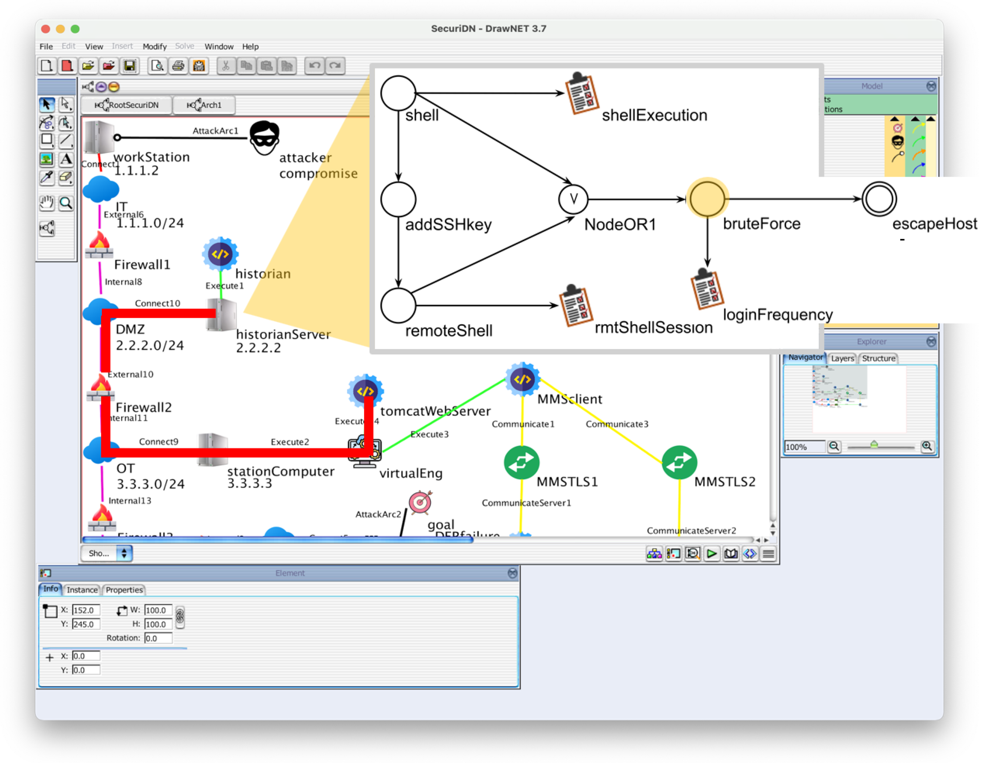Expand the rectangle shape tool options

(46, 140)
